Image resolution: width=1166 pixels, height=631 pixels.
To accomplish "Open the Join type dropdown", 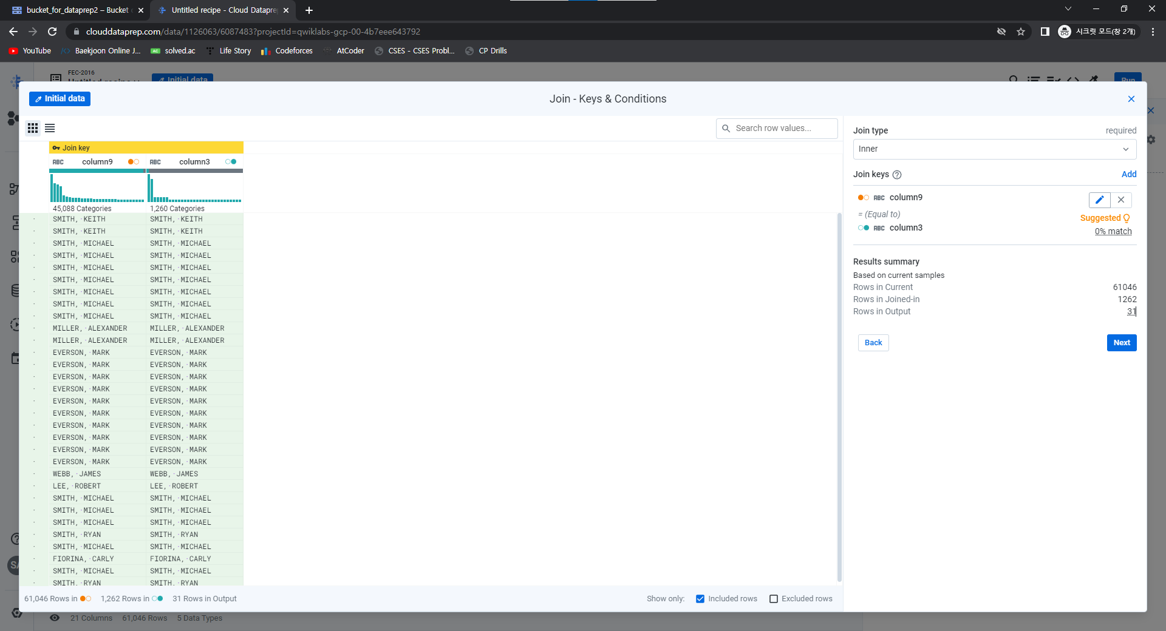I will [x=995, y=149].
